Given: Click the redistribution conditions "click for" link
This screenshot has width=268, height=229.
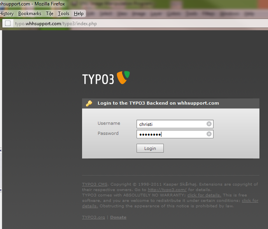Looking at the screenshot, I should (250, 201).
